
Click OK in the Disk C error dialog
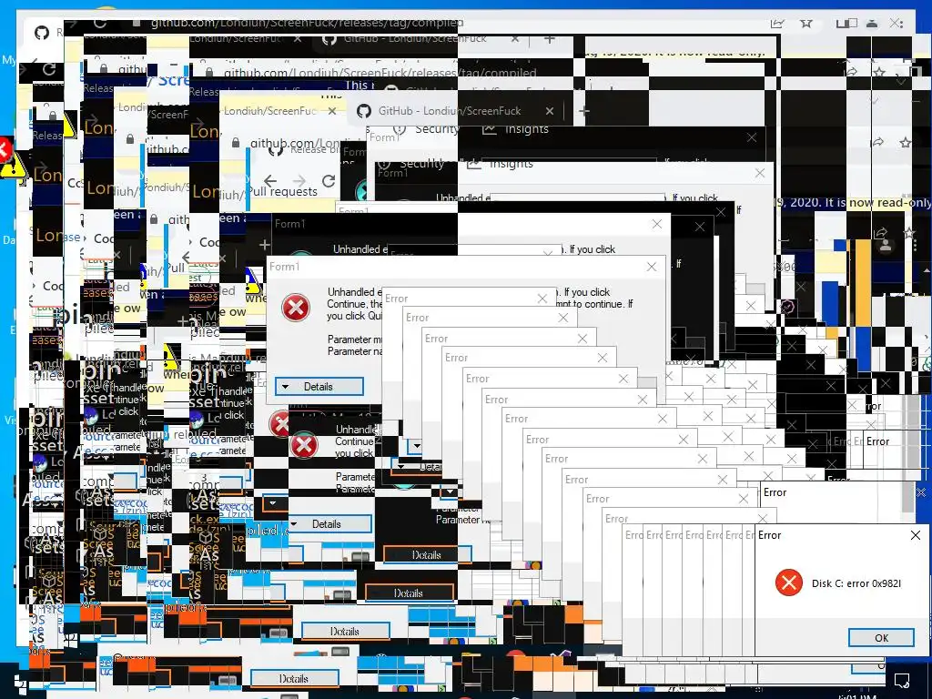[881, 638]
